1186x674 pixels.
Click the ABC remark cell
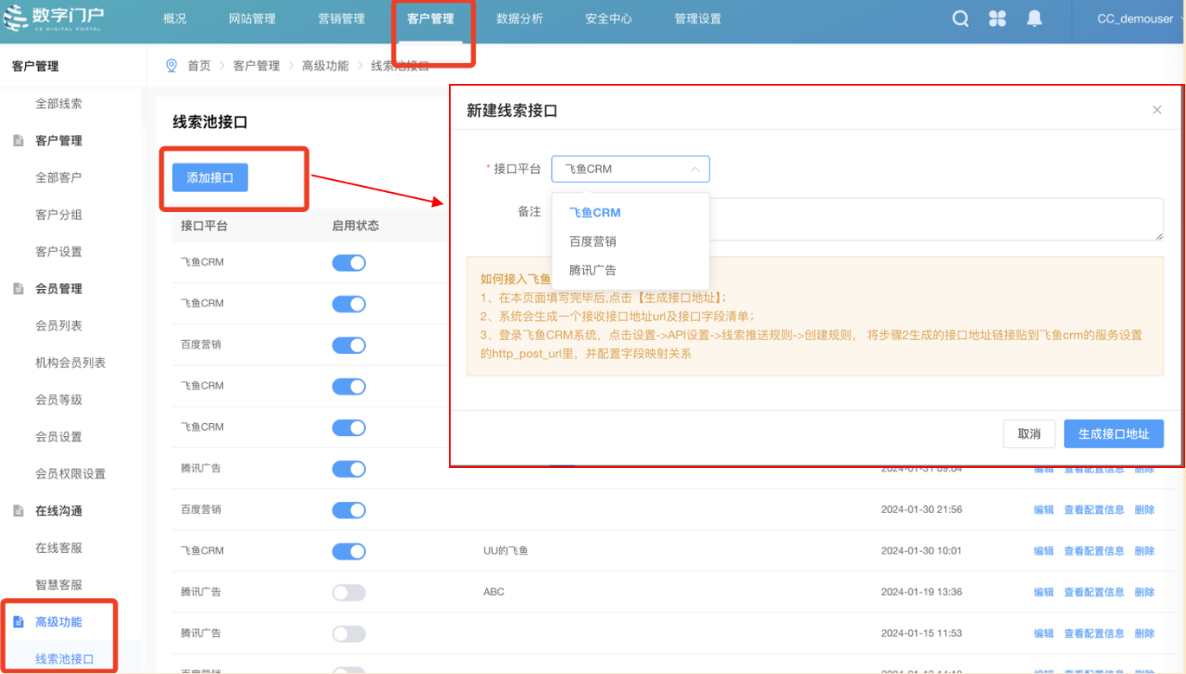tap(494, 592)
